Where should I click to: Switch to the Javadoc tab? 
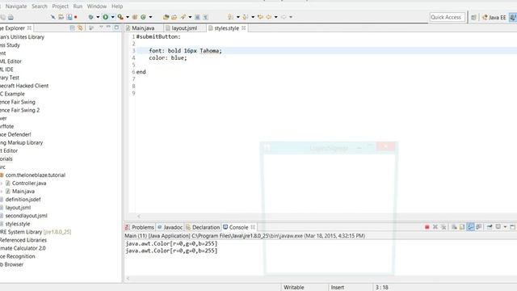click(170, 227)
